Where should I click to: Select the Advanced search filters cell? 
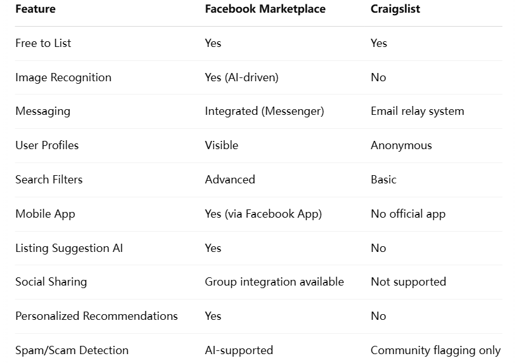230,180
